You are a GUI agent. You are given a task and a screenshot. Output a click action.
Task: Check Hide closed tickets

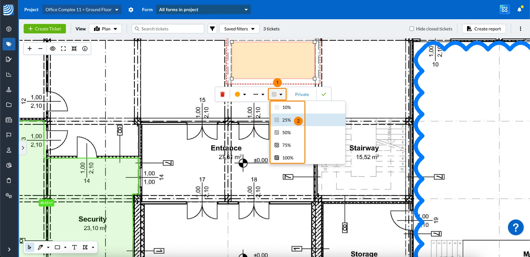pyautogui.click(x=412, y=29)
